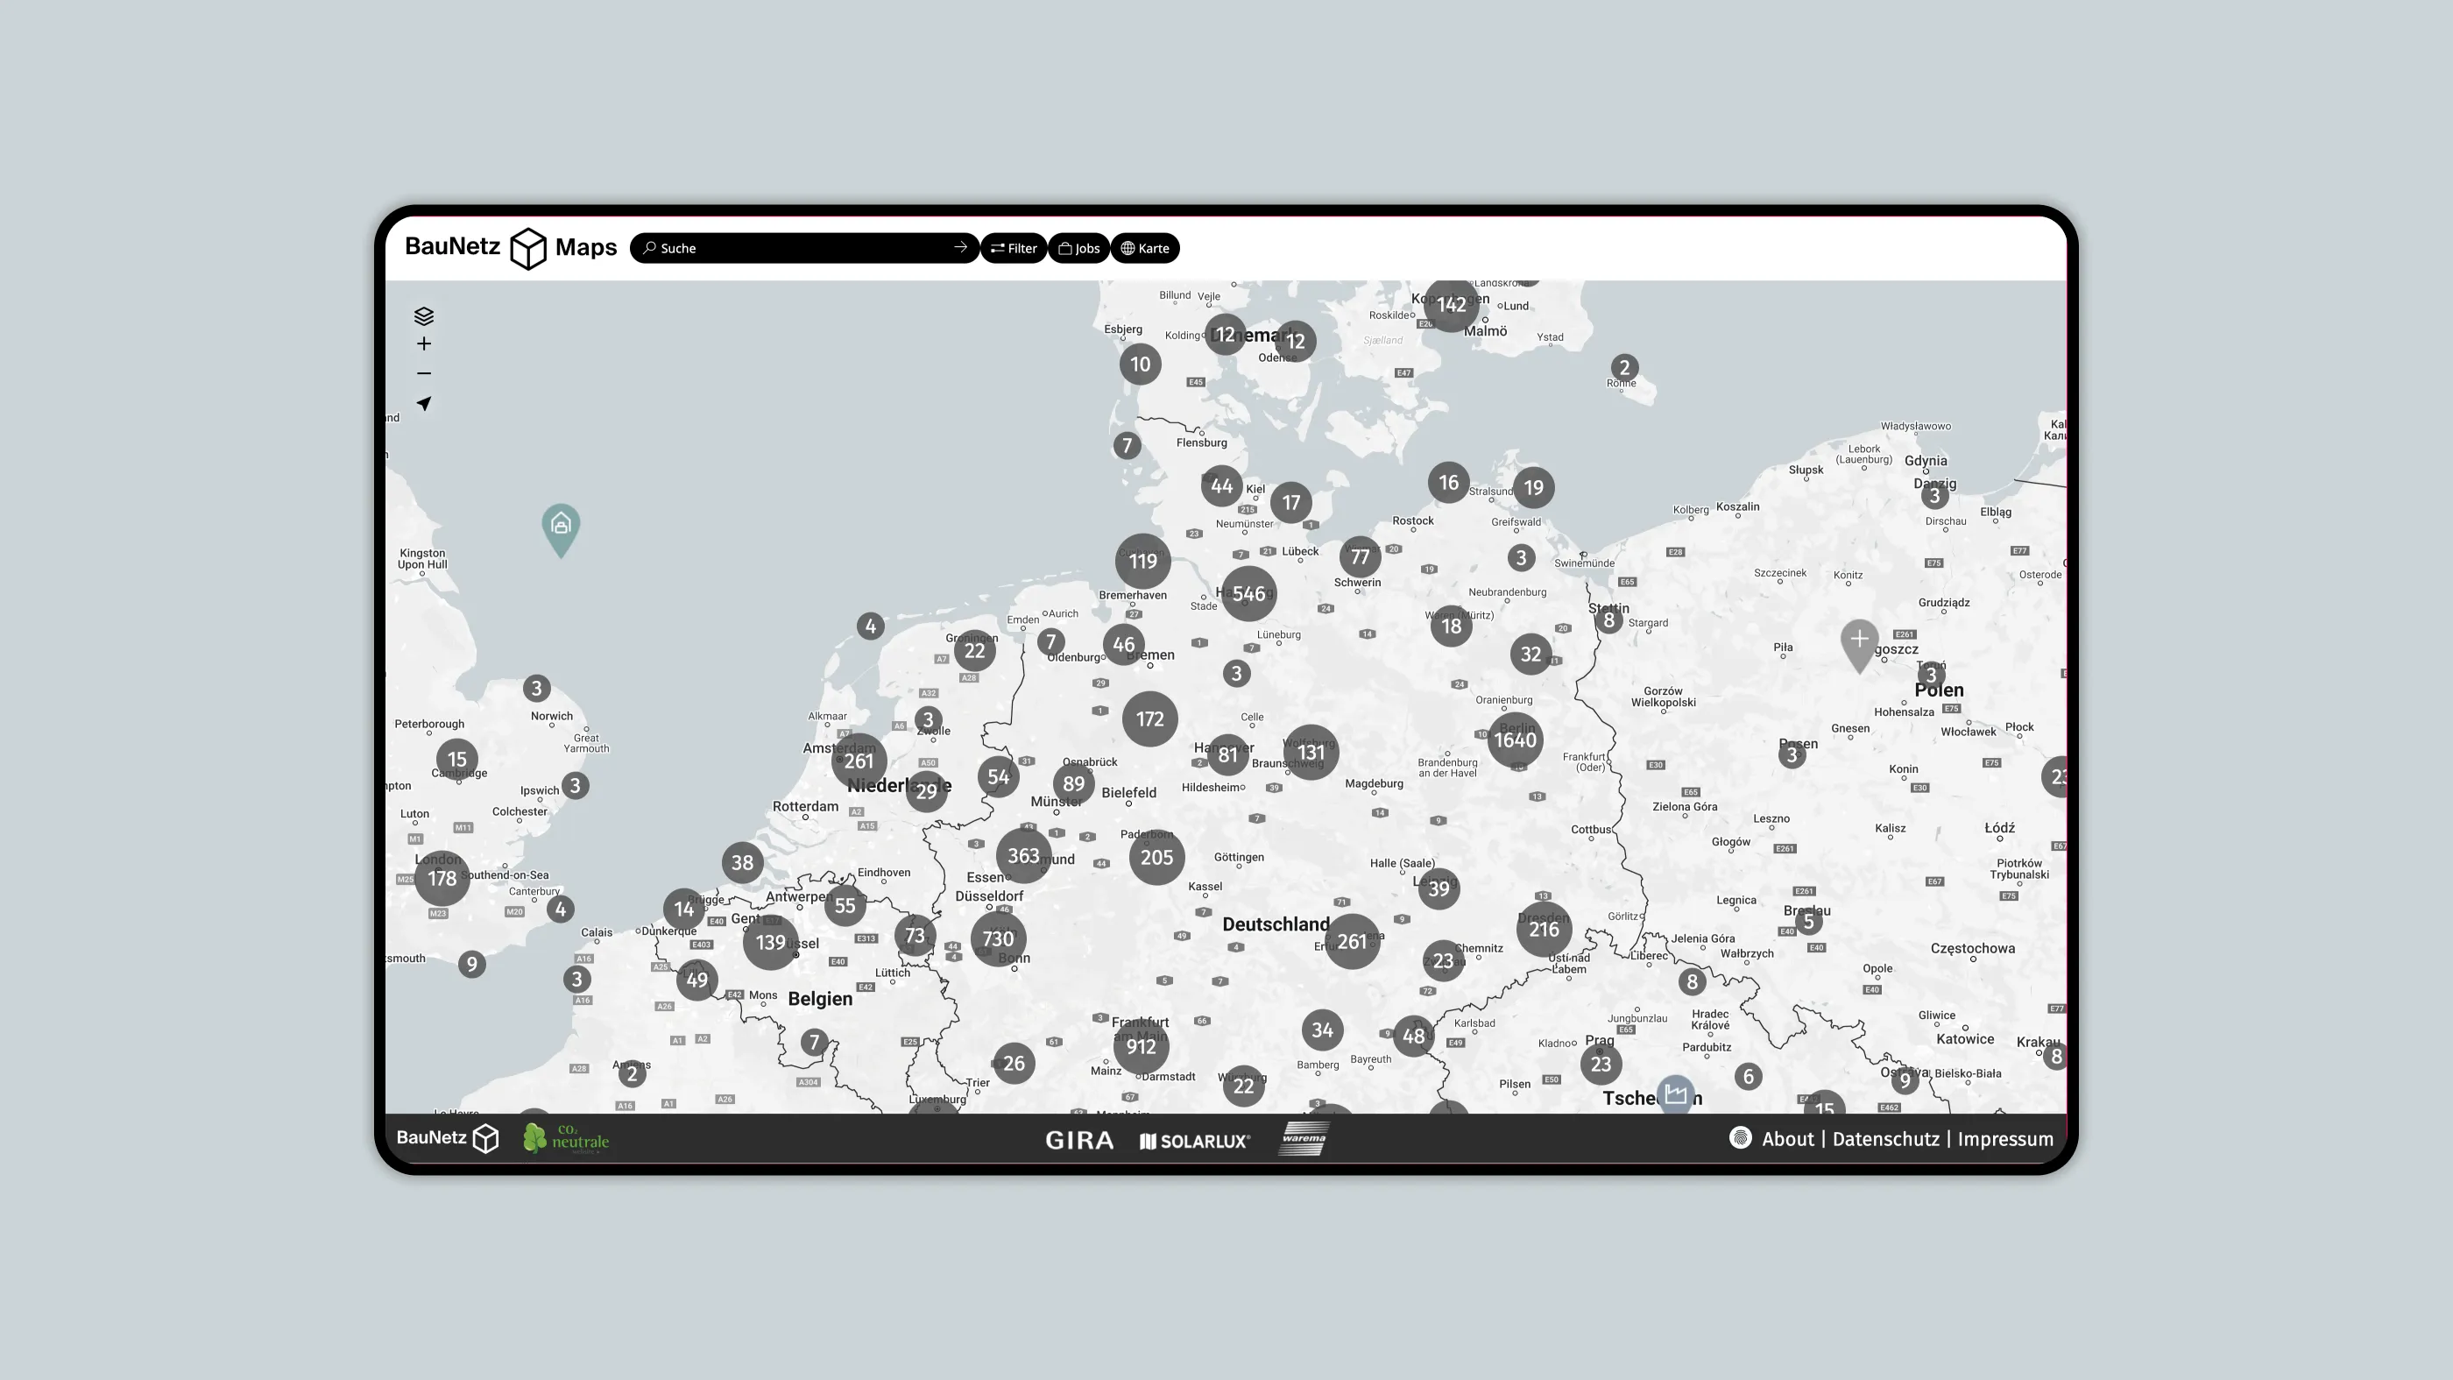Expand the 38 cluster near Rotterdam coast
2453x1380 pixels.
[742, 863]
